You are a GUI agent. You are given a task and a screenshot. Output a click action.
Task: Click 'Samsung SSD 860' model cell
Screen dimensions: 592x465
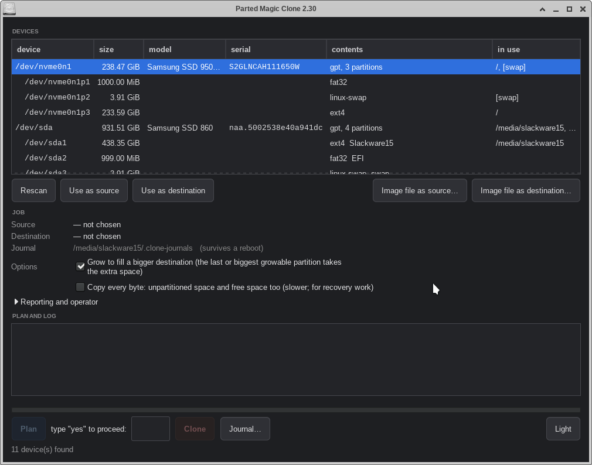coord(180,128)
